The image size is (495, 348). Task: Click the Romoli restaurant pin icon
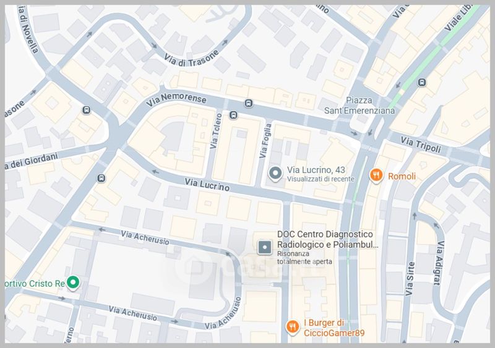[x=376, y=176]
